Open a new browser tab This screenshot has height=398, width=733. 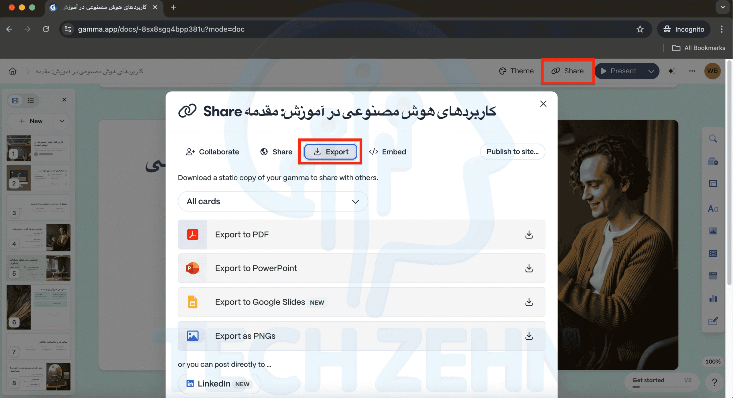tap(174, 7)
